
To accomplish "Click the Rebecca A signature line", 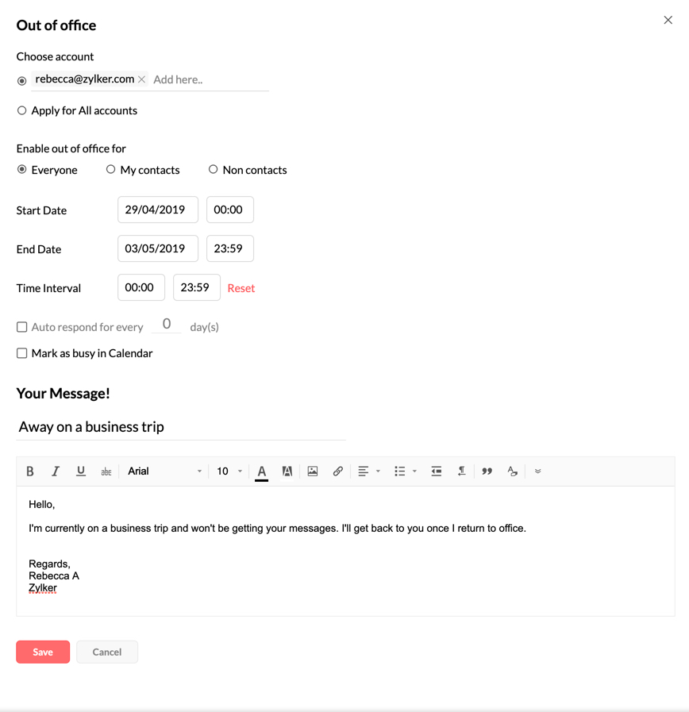I will click(54, 575).
